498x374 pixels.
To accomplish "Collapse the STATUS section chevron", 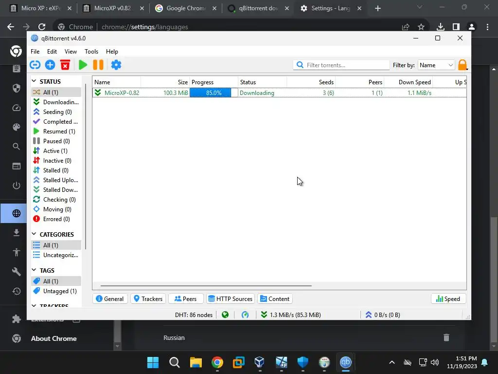I will pyautogui.click(x=34, y=81).
